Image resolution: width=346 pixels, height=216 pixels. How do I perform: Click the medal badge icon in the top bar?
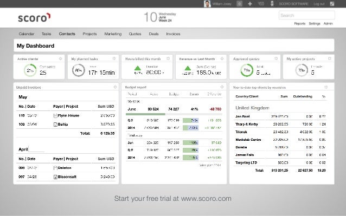click(272, 4)
